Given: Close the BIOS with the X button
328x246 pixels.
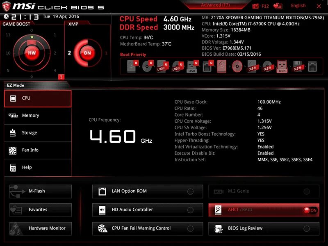Looking at the screenshot, I should 319,6.
